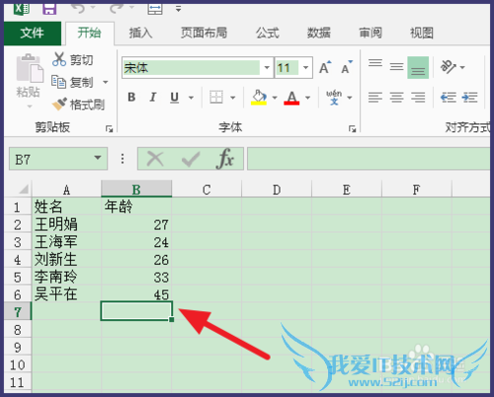Image resolution: width=494 pixels, height=397 pixels.
Task: Select cell with value 33
Action: (136, 277)
